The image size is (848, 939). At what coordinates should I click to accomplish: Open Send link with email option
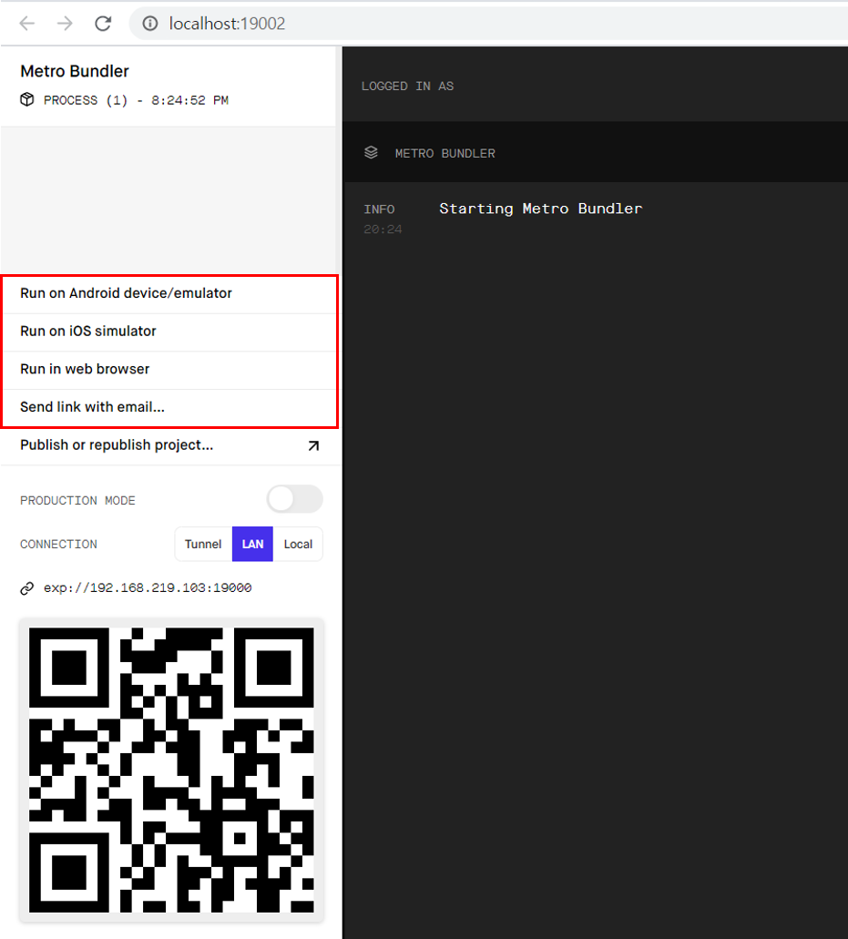170,407
